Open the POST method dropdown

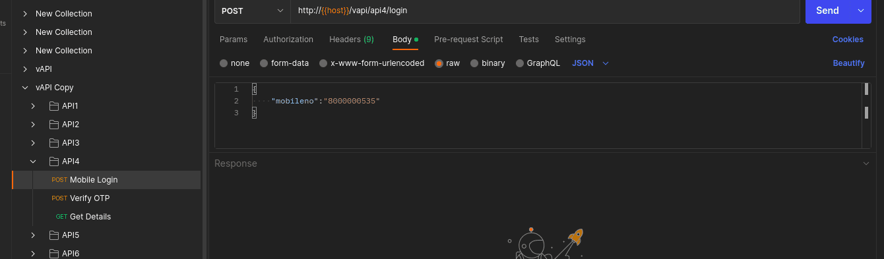click(253, 11)
